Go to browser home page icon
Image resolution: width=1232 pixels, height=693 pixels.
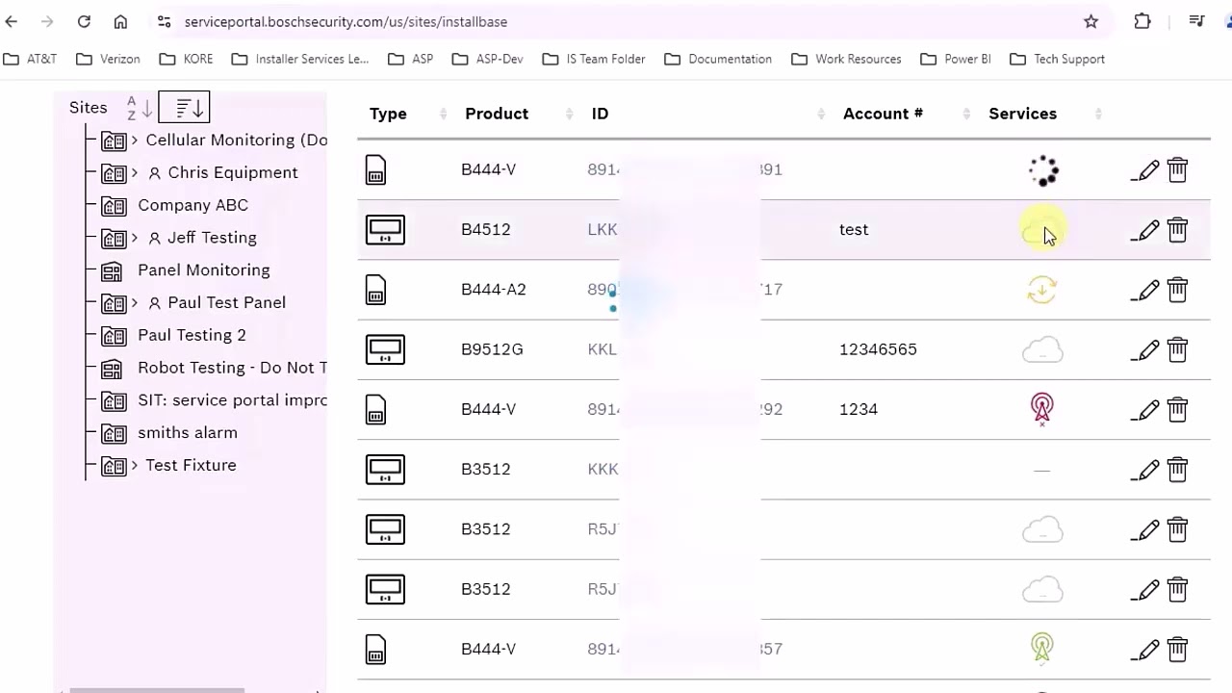(x=120, y=21)
